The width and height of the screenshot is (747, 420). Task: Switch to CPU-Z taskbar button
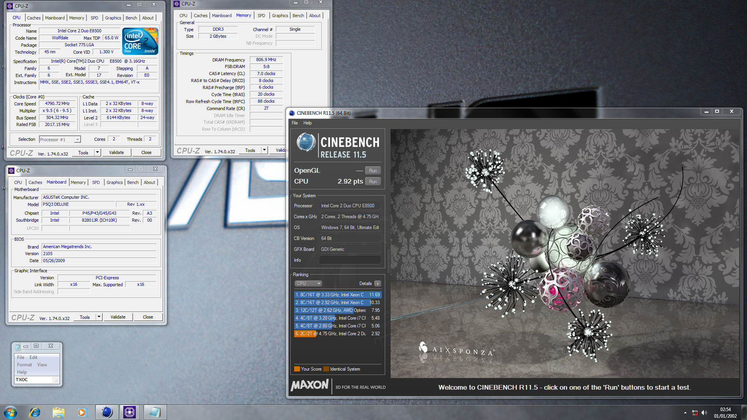129,412
